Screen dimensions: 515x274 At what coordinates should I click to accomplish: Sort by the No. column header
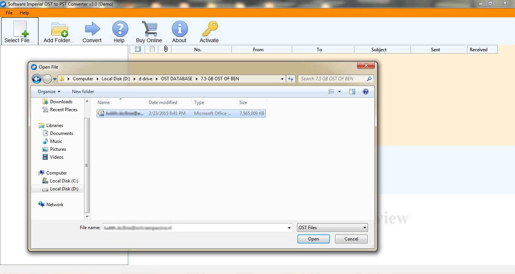201,49
